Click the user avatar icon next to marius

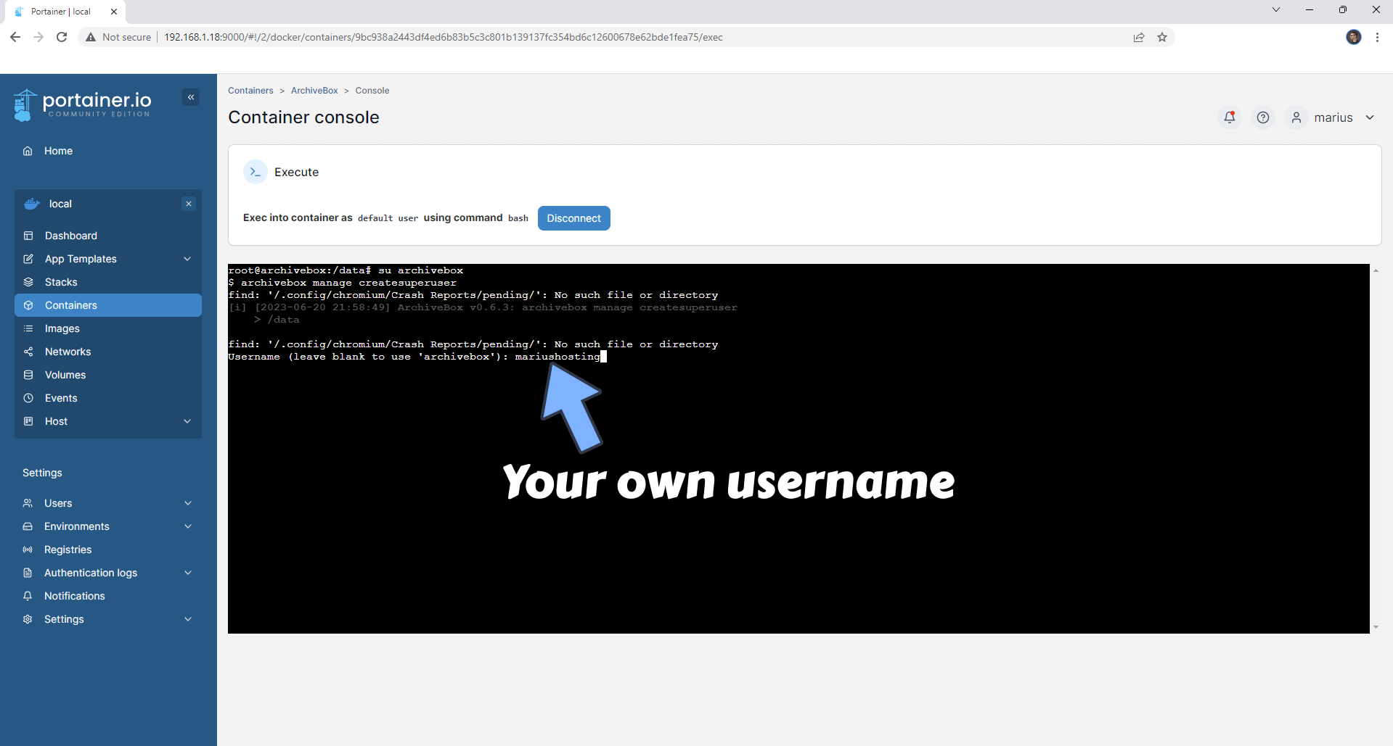tap(1296, 117)
